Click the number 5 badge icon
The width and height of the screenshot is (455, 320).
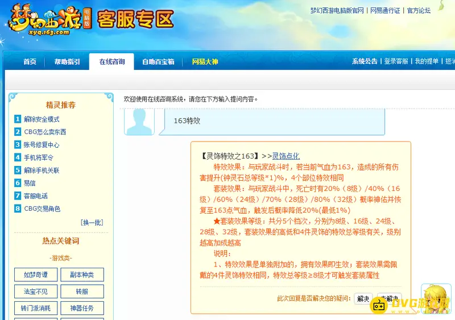(x=18, y=170)
